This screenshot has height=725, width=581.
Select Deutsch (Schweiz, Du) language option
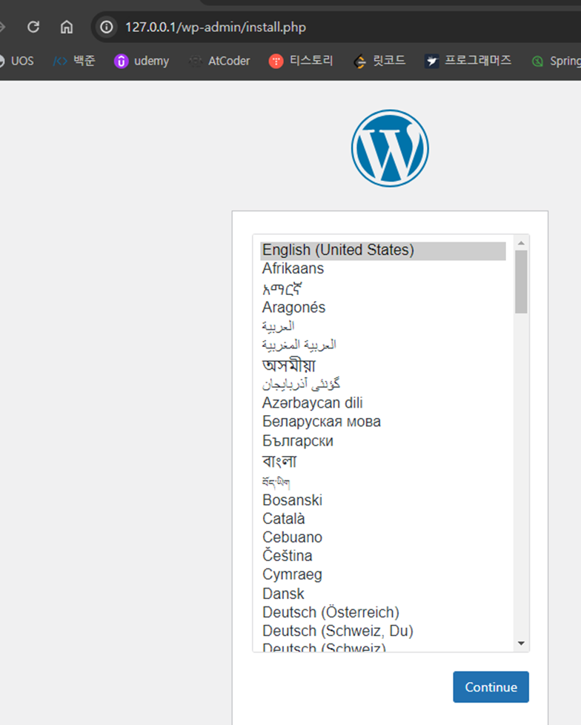pos(382,631)
